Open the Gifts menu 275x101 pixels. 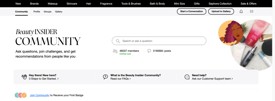[x=197, y=4]
